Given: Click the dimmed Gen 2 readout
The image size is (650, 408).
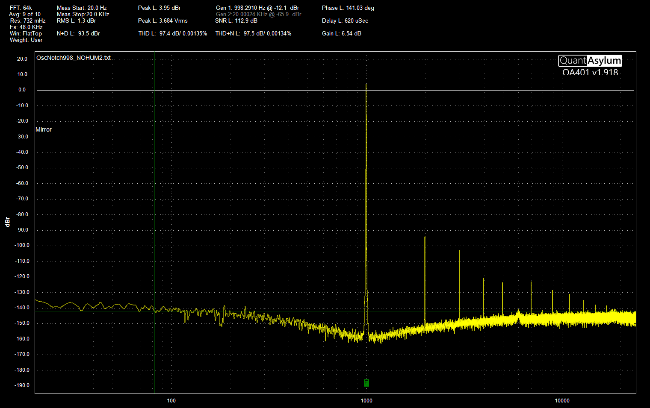Looking at the screenshot, I should point(258,14).
